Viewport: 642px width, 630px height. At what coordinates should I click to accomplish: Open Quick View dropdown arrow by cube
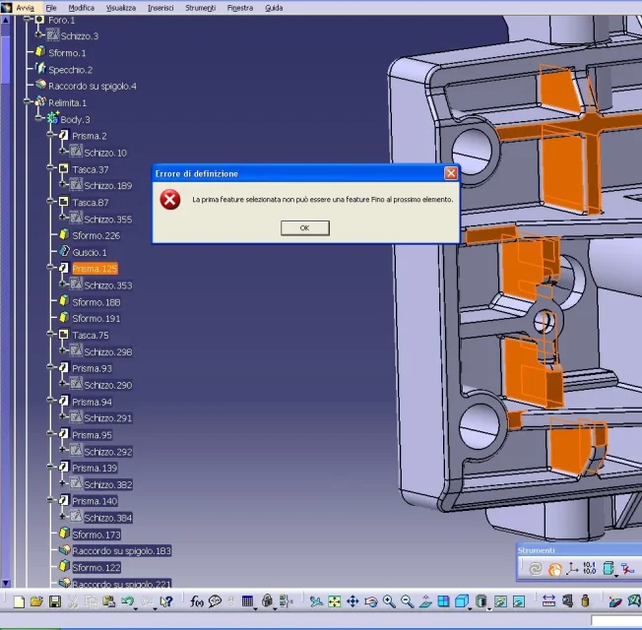pos(470,609)
